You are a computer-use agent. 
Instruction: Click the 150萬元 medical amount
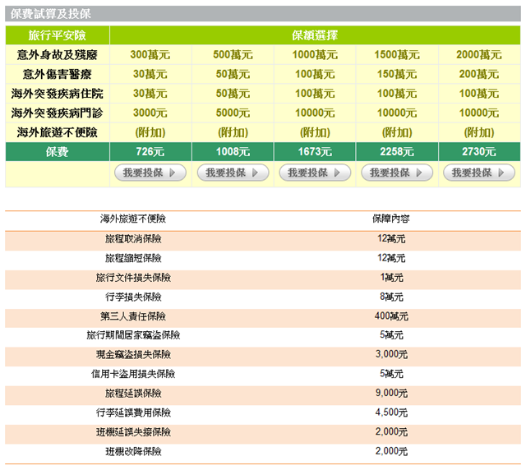[x=397, y=74]
